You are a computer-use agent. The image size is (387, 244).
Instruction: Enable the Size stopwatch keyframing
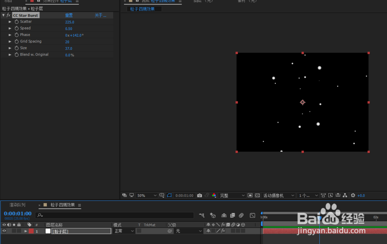[x=17, y=48]
